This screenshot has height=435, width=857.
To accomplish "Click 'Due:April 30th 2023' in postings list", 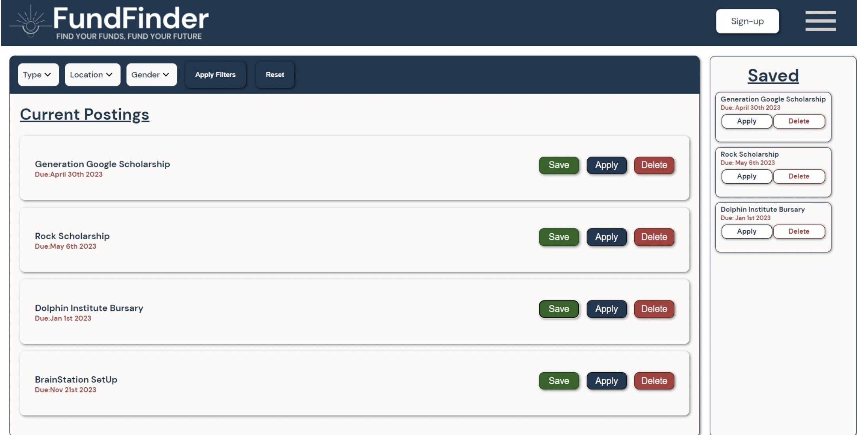I will tap(69, 174).
